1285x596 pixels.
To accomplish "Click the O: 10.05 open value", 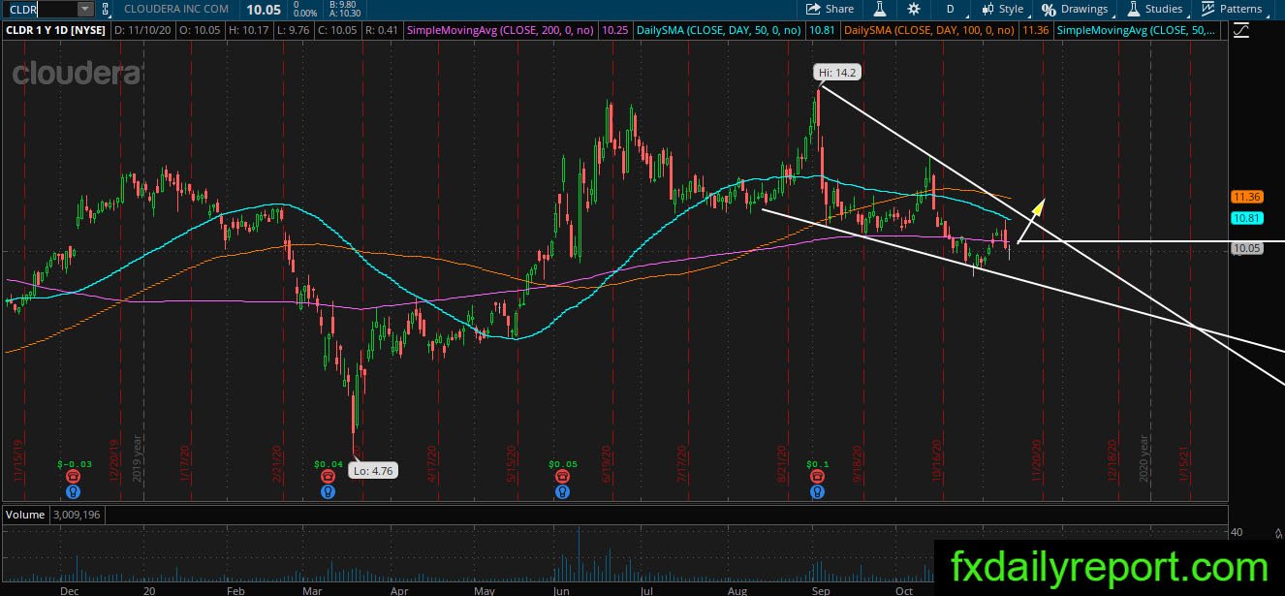I will point(201,31).
